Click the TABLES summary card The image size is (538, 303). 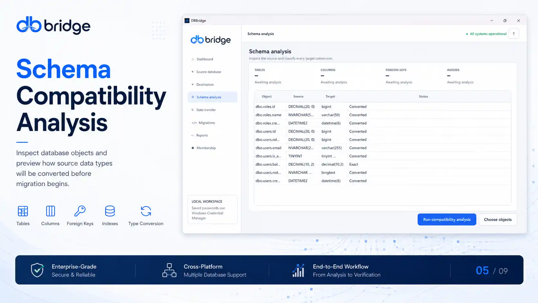tap(268, 77)
